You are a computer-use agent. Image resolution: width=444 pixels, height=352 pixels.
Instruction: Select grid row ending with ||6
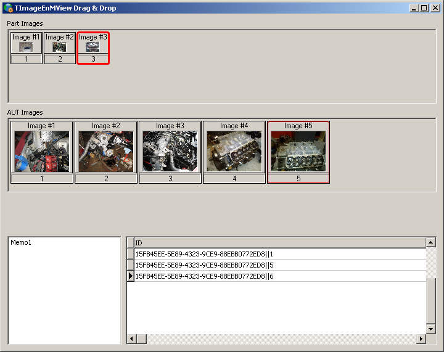coord(280,276)
